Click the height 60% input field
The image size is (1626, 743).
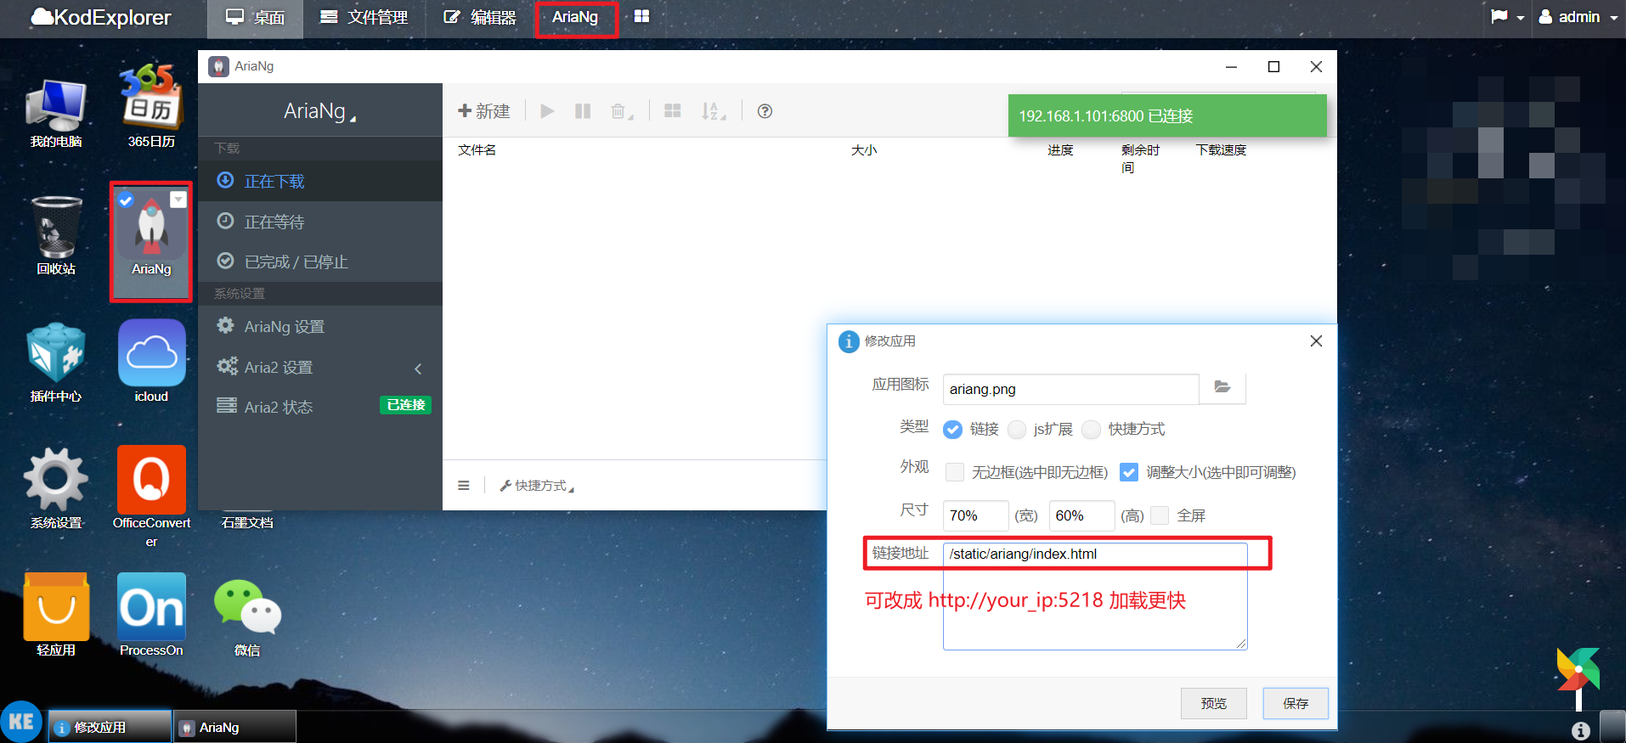1081,515
